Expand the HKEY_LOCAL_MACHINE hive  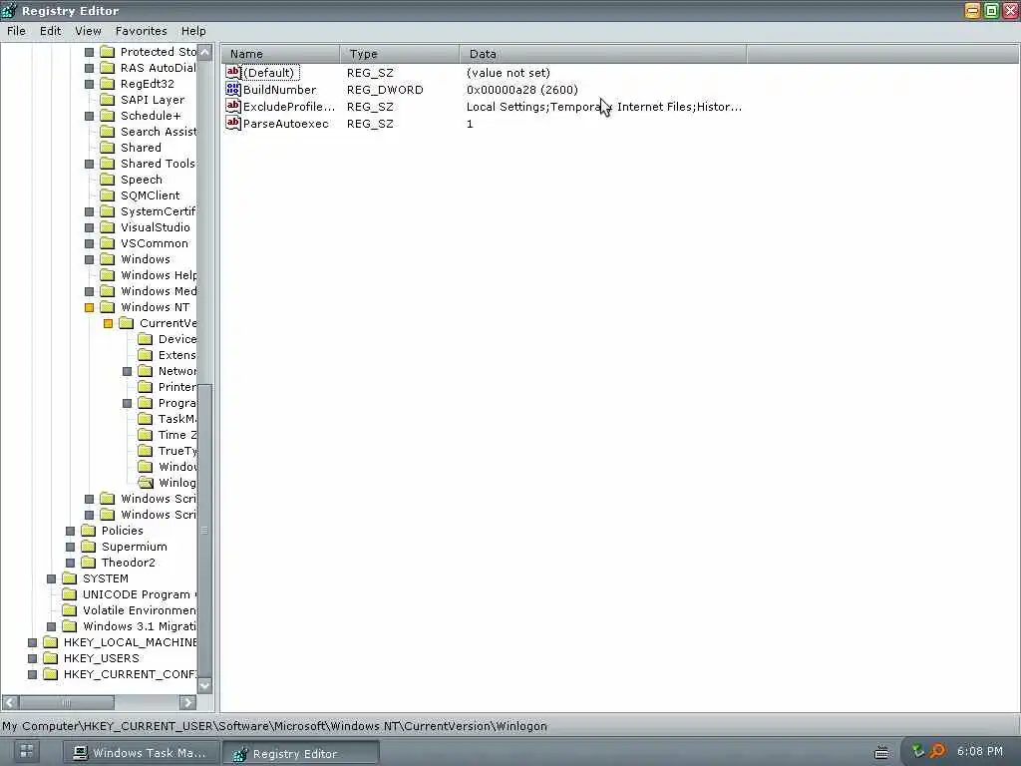pyautogui.click(x=32, y=642)
